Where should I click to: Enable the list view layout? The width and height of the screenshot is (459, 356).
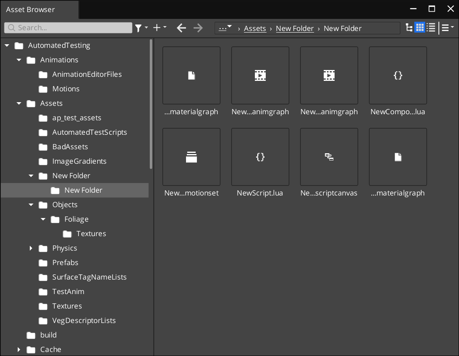pos(431,27)
